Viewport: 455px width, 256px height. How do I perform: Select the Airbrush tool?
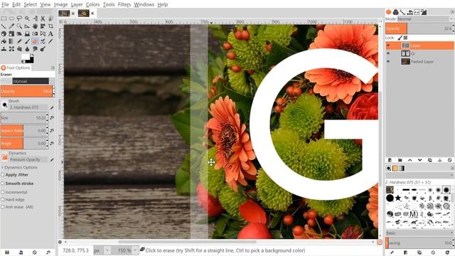pyautogui.click(x=43, y=41)
